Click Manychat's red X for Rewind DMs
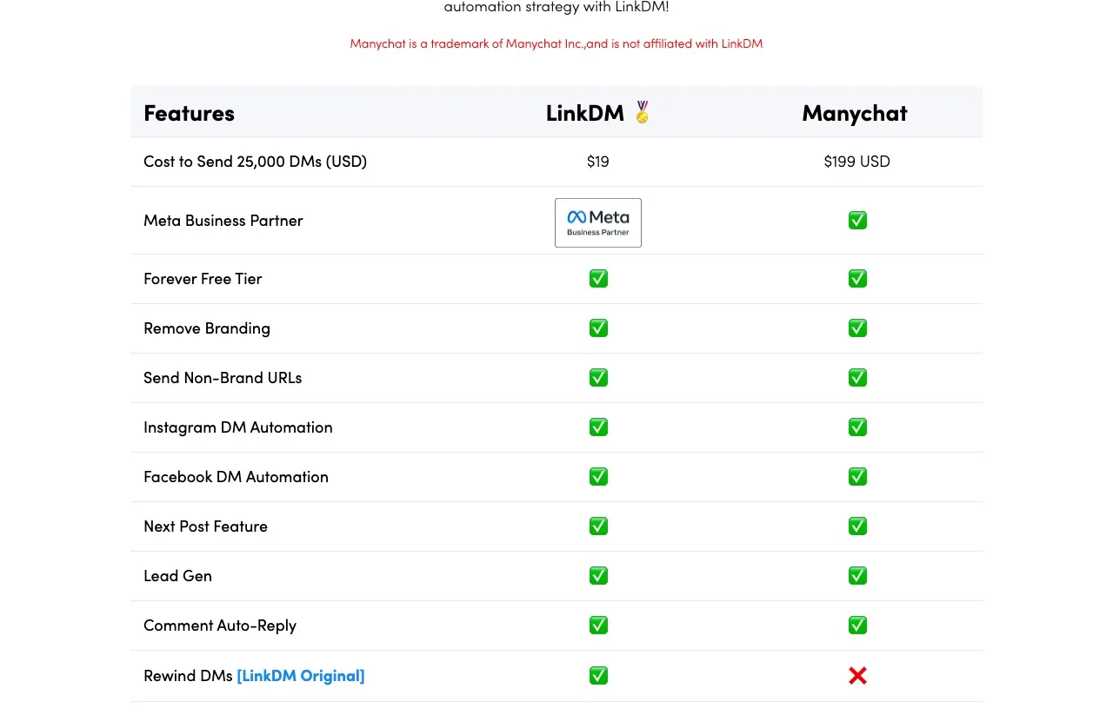This screenshot has width=1113, height=715. pyautogui.click(x=857, y=676)
